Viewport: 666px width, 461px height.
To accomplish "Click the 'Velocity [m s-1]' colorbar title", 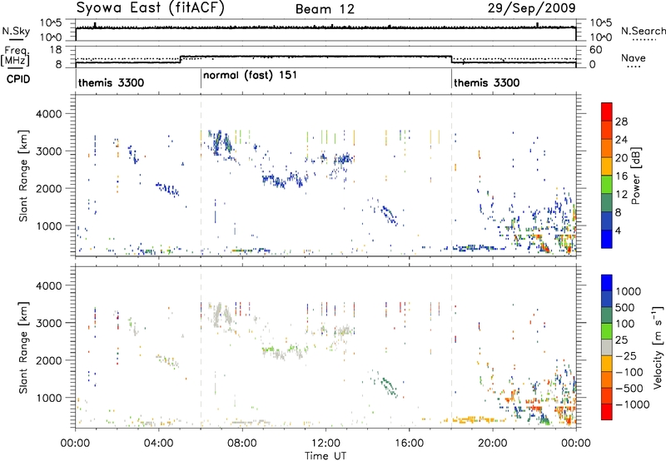I will point(658,347).
